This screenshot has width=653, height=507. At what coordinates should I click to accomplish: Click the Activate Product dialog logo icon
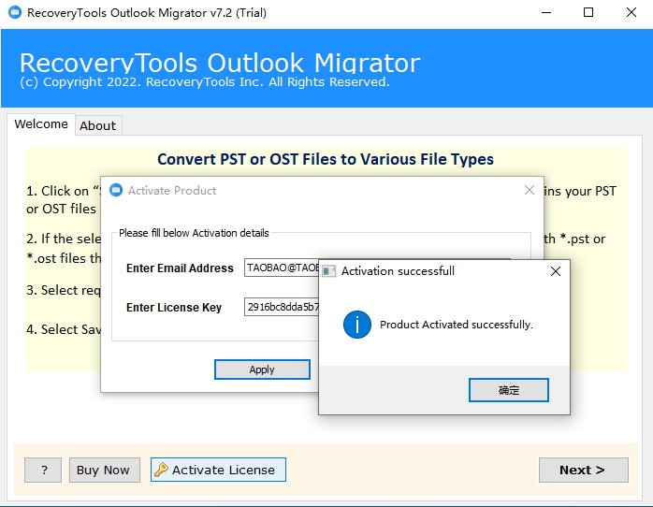click(x=116, y=190)
